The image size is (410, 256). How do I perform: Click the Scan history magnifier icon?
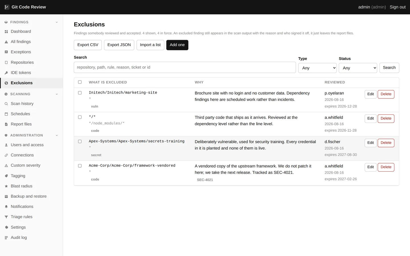pyautogui.click(x=6, y=104)
